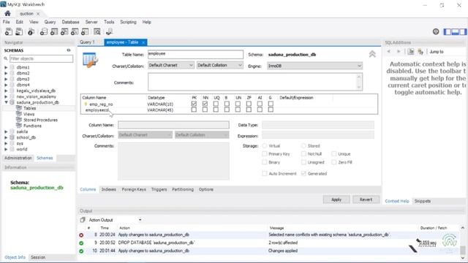Click the open SQL script toolbar icon

tap(19, 31)
